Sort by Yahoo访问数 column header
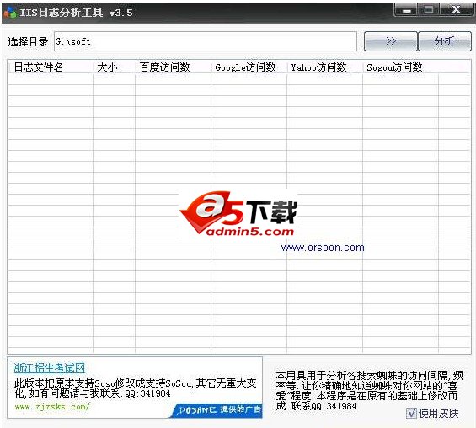 pos(325,67)
